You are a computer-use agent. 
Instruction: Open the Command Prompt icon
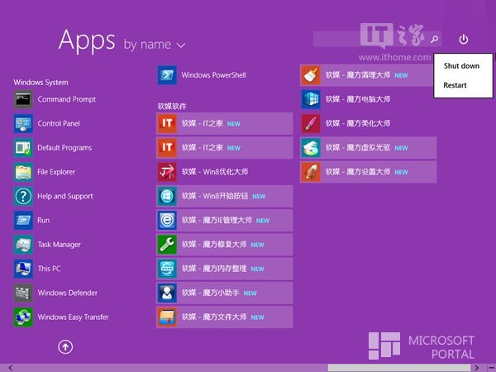pyautogui.click(x=23, y=99)
